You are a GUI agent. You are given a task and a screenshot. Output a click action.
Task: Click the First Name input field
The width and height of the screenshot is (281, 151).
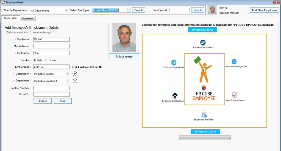[51, 39]
